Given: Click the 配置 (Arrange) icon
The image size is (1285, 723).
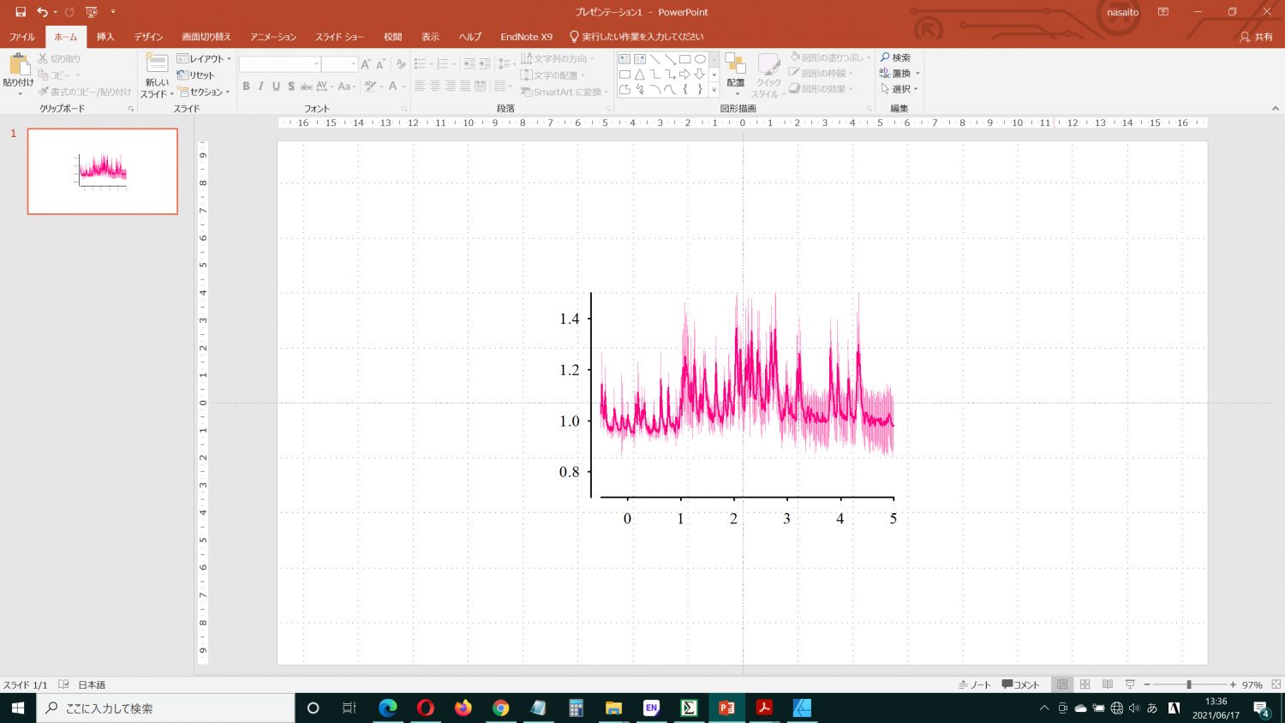Looking at the screenshot, I should pos(735,68).
